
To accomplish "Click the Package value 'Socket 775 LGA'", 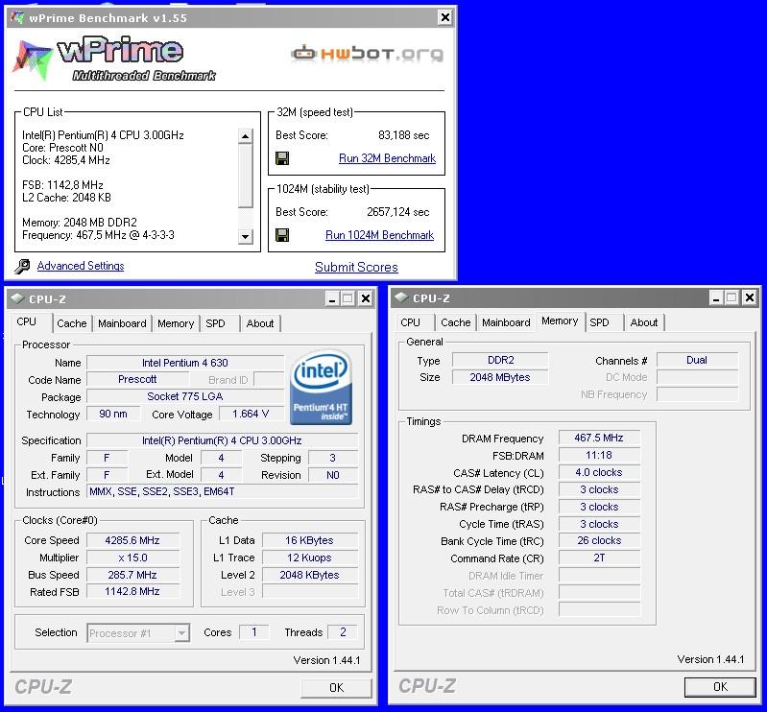I will [185, 396].
